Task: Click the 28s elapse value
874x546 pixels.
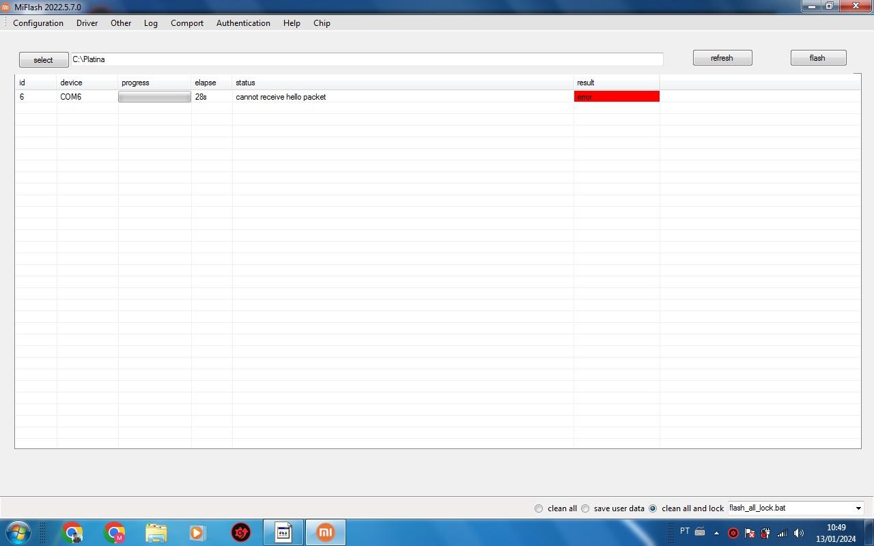Action: tap(201, 97)
